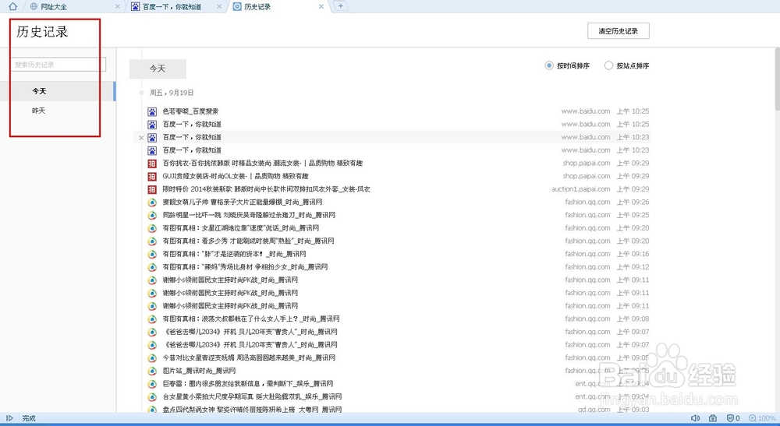The width and height of the screenshot is (780, 426).
Task: Click the time 上午 09:03
Action: click(x=633, y=410)
